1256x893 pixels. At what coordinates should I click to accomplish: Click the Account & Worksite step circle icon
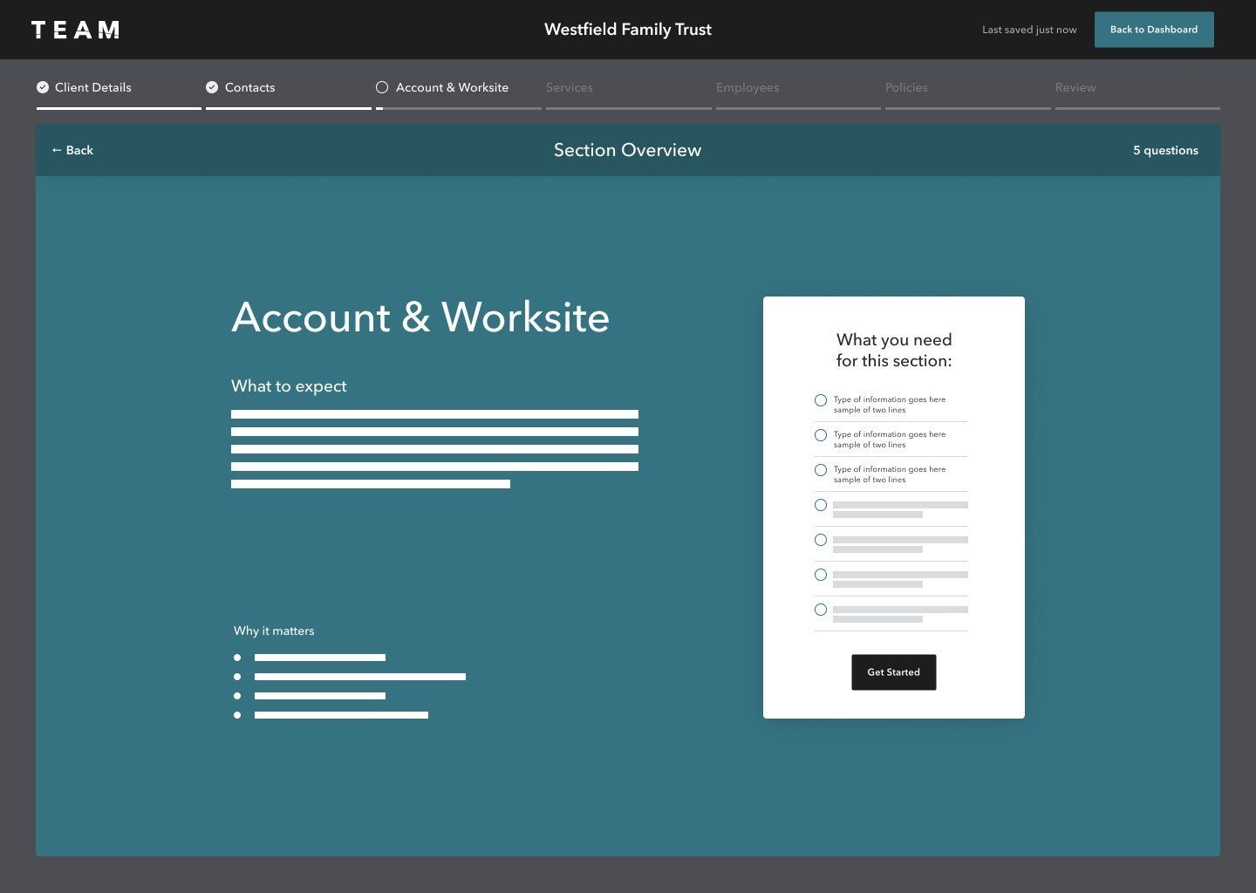pyautogui.click(x=382, y=87)
